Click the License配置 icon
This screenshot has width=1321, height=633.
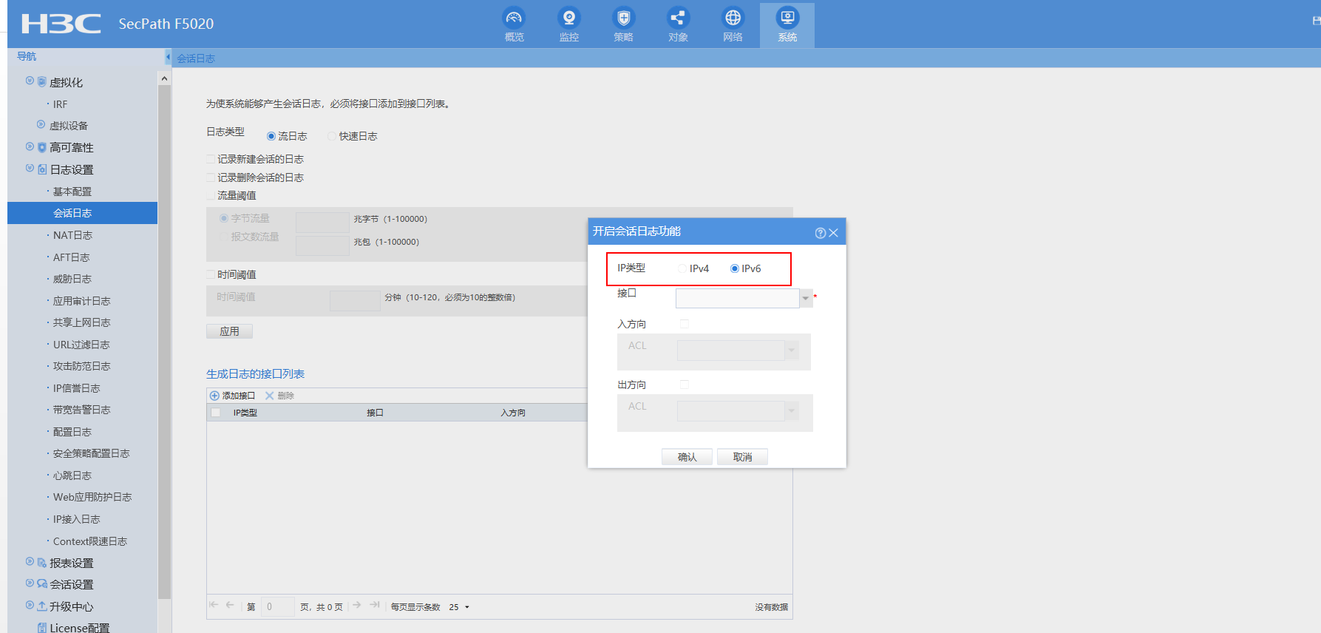(x=42, y=628)
